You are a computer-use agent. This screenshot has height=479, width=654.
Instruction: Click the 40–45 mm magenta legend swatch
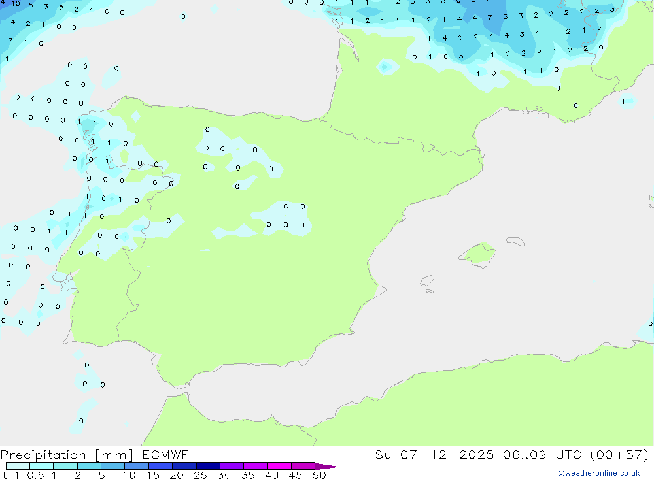(279, 466)
